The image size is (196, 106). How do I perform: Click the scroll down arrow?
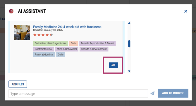(129, 71)
